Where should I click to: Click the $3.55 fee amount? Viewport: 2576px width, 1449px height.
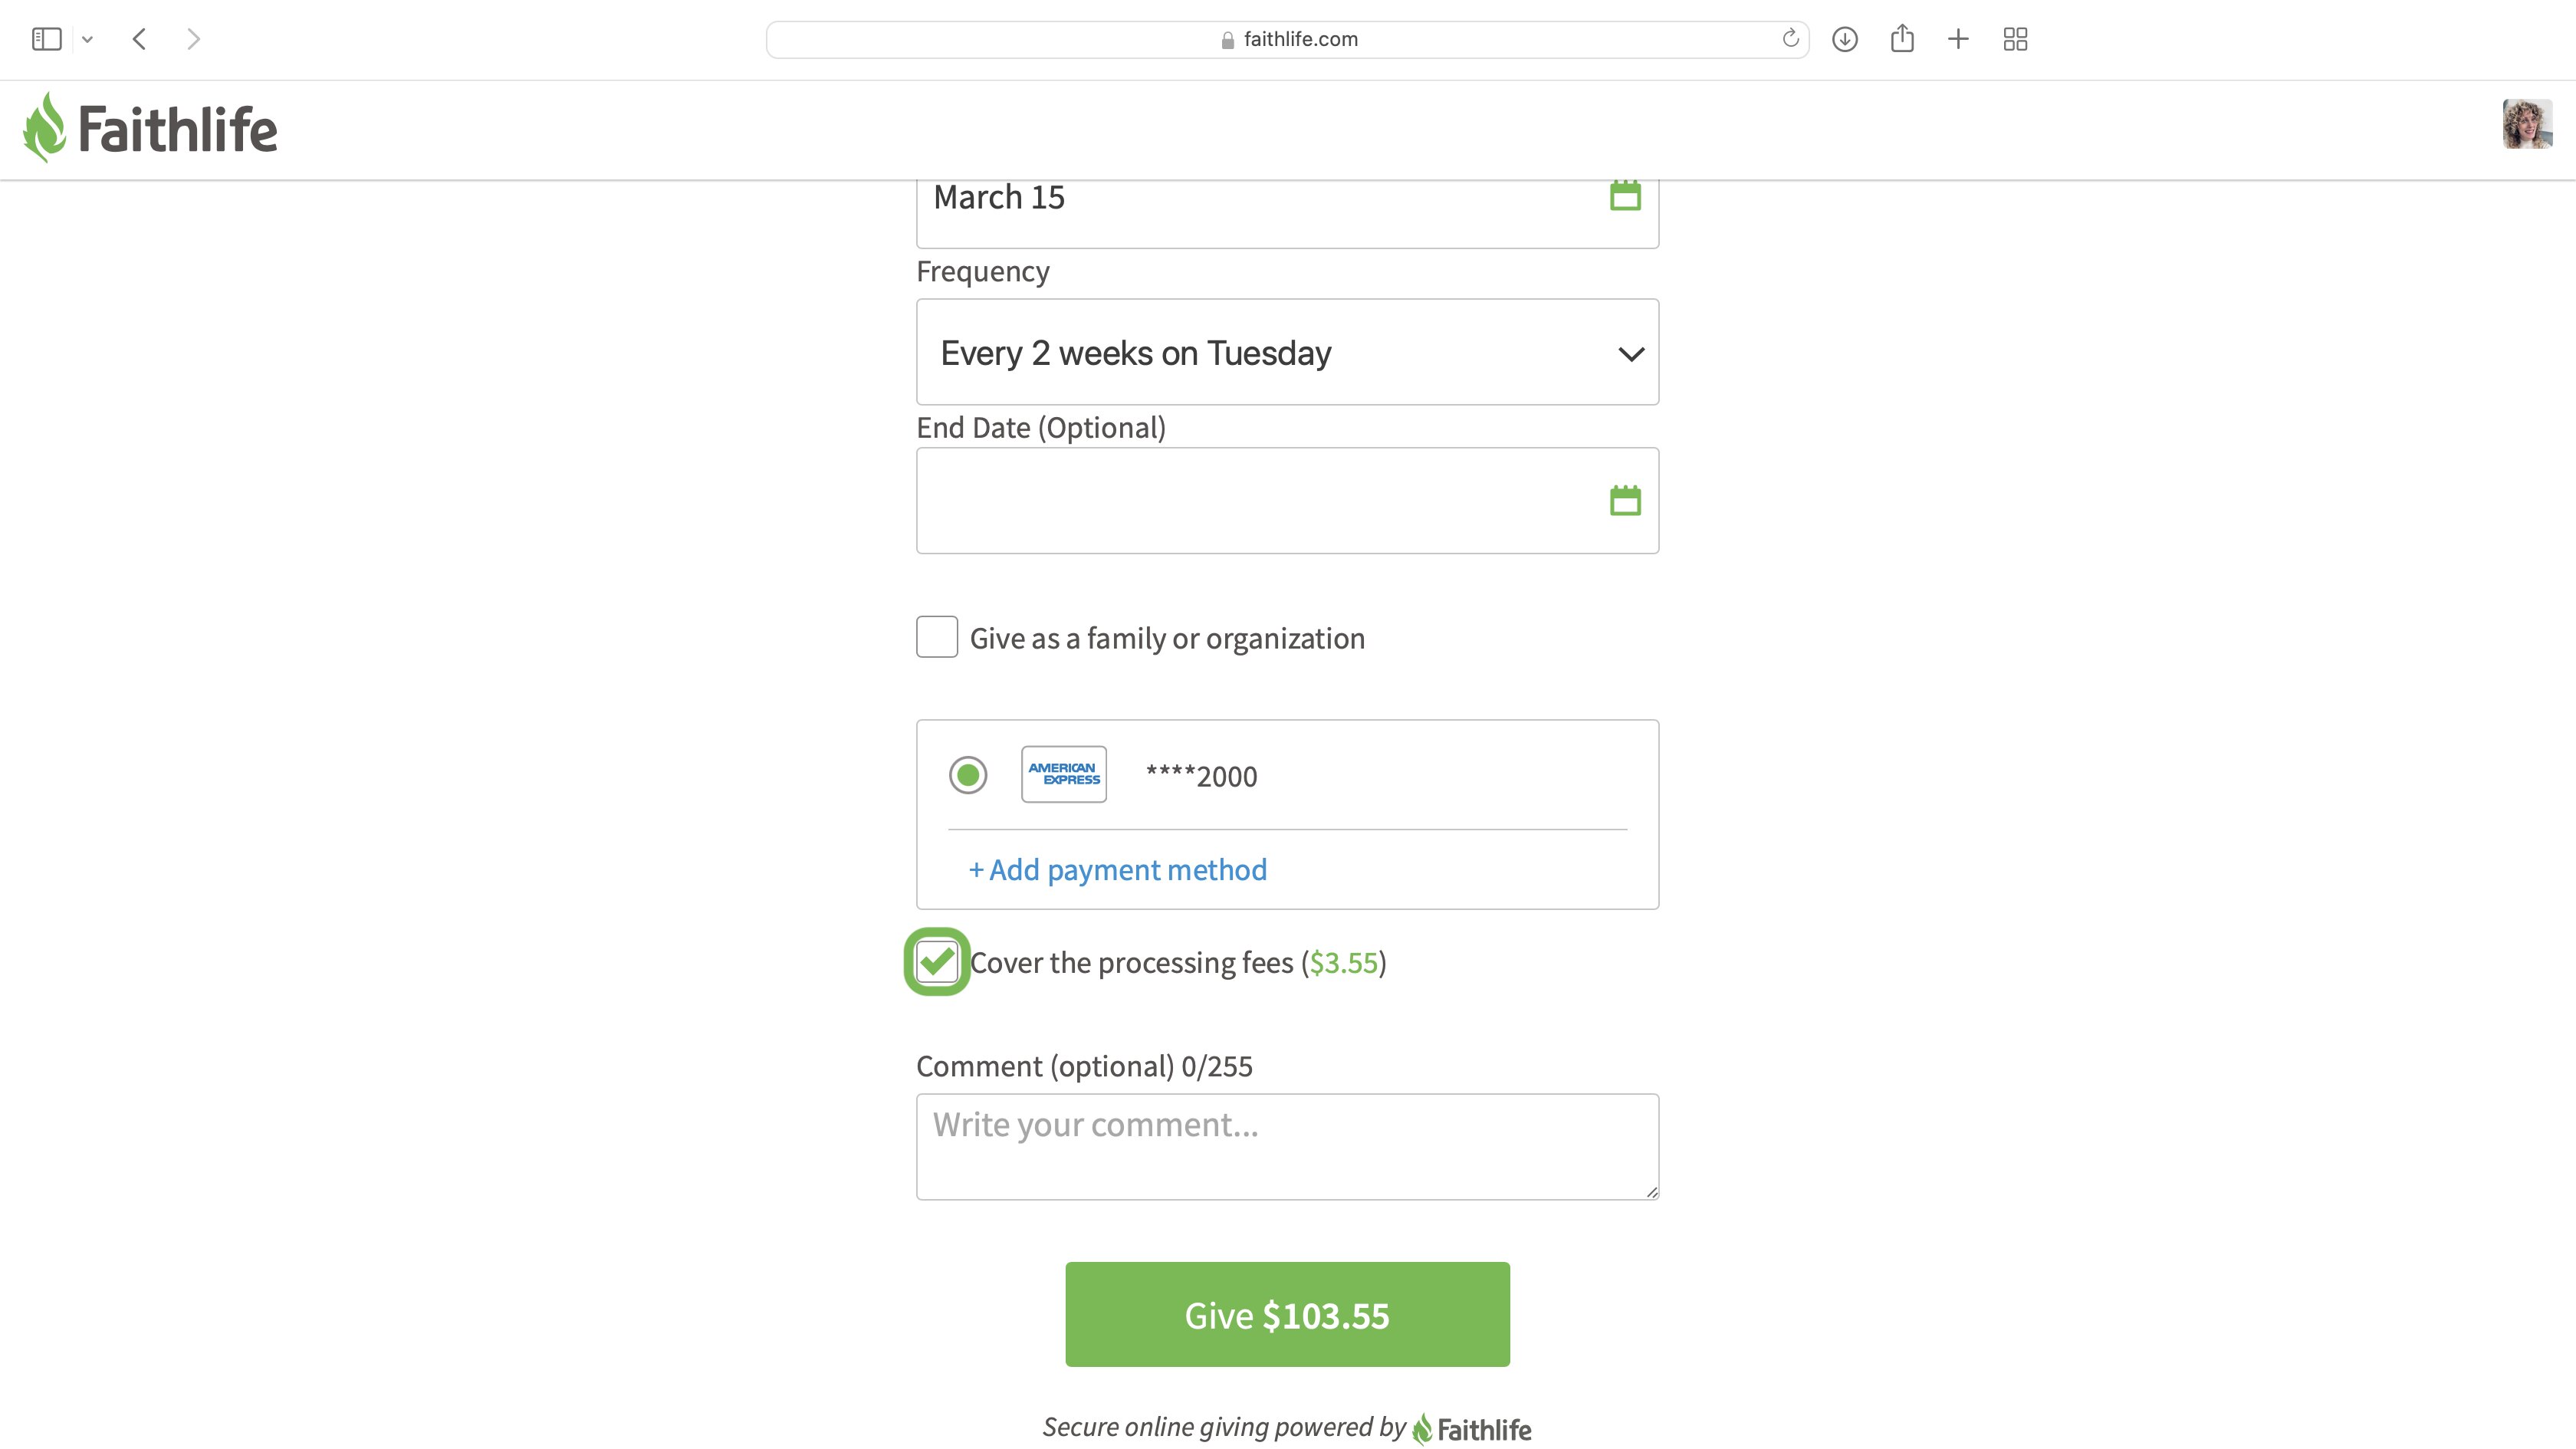click(x=1343, y=963)
